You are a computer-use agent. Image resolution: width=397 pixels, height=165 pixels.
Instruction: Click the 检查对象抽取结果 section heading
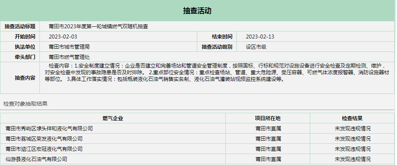coord(25,104)
